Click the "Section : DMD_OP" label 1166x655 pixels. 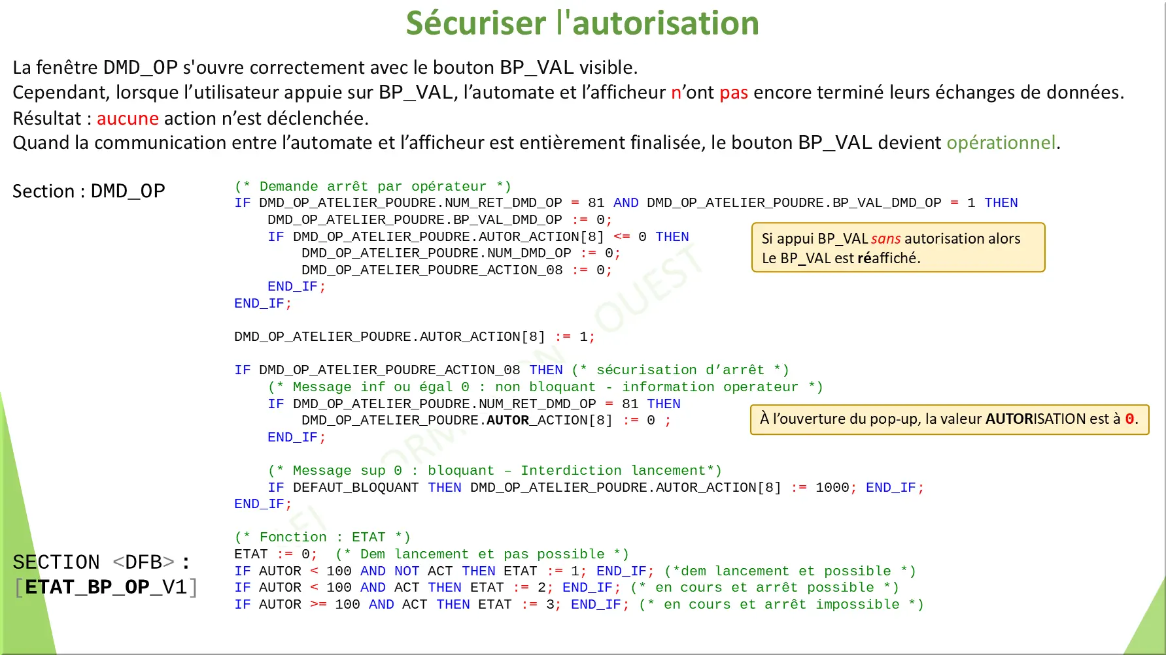tap(89, 191)
